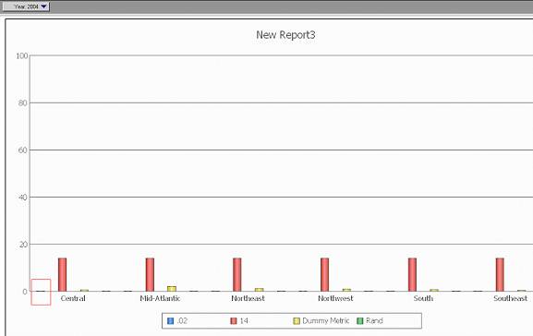
Task: Click the 'Rand' legend label
Action: (x=374, y=320)
